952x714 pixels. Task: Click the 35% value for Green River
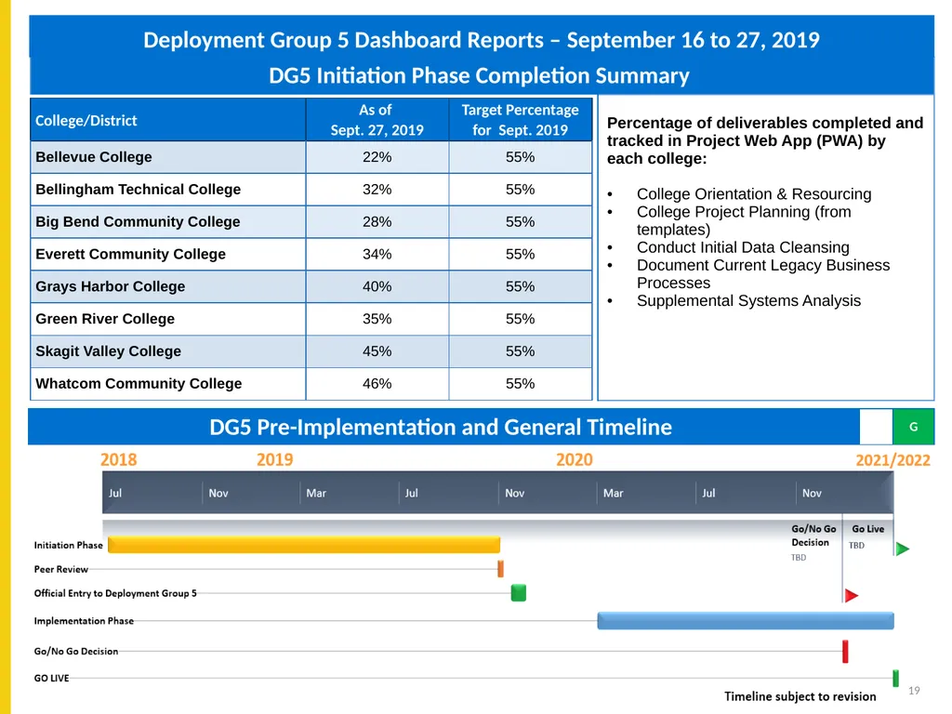tap(377, 319)
